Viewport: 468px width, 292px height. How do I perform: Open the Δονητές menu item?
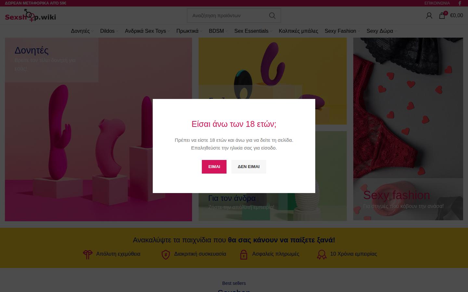pyautogui.click(x=80, y=31)
